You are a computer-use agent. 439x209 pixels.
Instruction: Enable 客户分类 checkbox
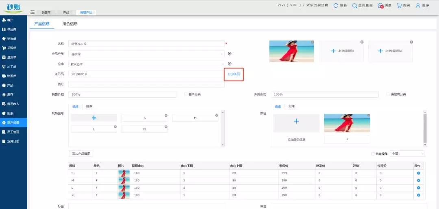[186, 94]
